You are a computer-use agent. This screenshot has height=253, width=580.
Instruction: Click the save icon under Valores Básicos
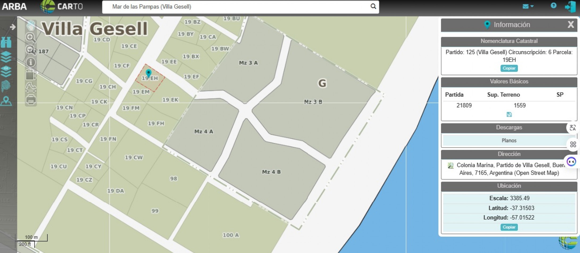pos(509,115)
